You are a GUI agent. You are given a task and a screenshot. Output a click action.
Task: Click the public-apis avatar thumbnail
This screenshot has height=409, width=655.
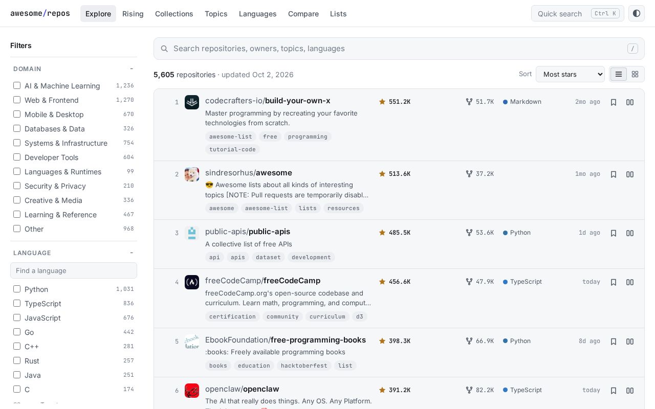coord(192,233)
